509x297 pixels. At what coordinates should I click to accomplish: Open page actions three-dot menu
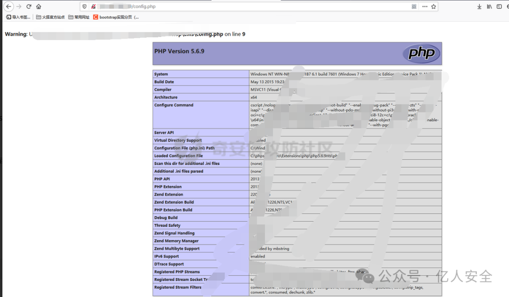pos(425,7)
